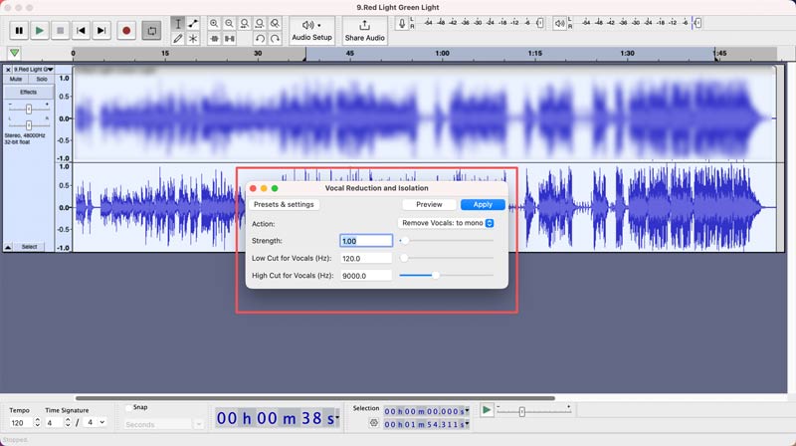The height and width of the screenshot is (446, 796).
Task: Click Fit project to width zoom icon
Action: click(x=260, y=23)
